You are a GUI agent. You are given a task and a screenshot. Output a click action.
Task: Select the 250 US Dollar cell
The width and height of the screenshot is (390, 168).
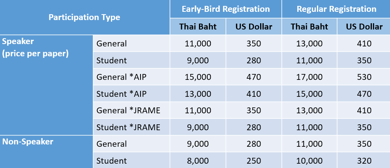point(254,161)
